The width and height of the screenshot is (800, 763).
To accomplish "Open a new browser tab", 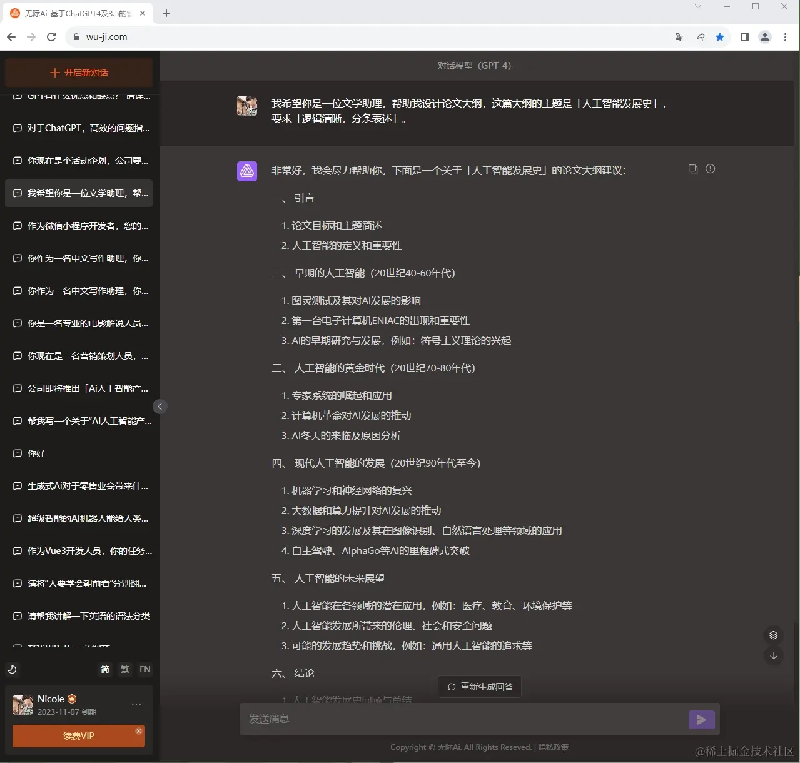I will pyautogui.click(x=166, y=13).
